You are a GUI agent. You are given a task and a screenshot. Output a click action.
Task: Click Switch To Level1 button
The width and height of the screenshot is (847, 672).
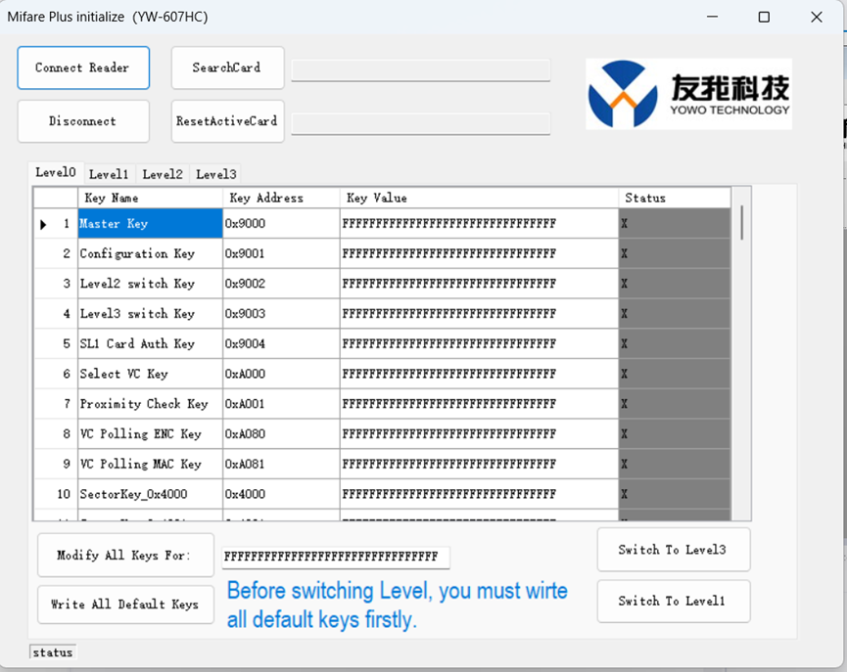673,602
